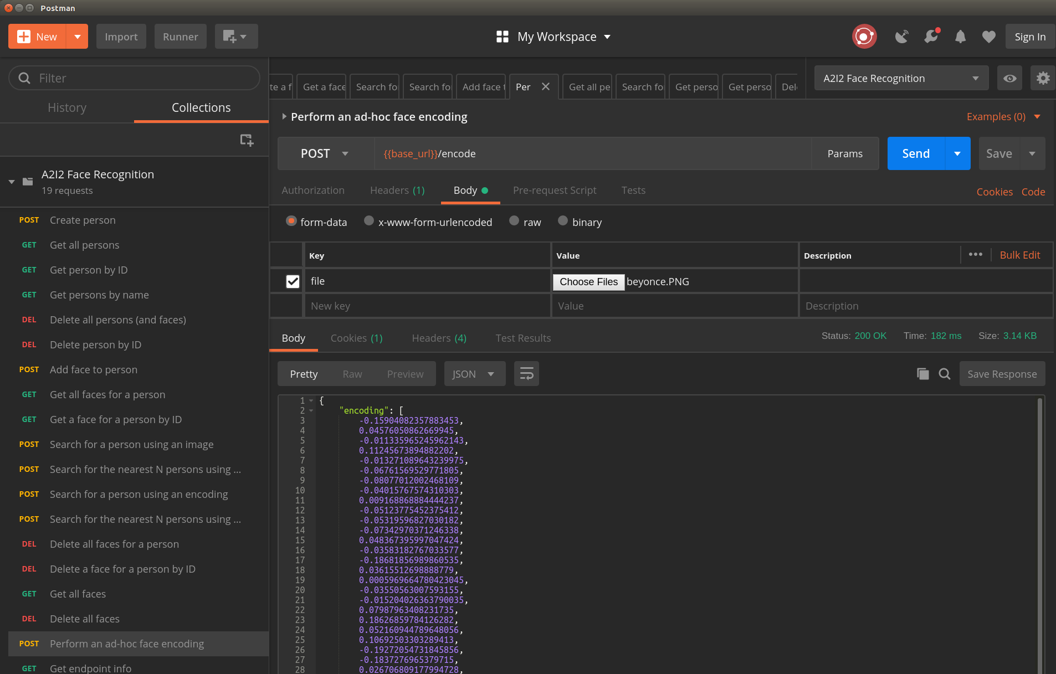Viewport: 1056px width, 674px height.
Task: Expand the Examples (0) dropdown
Action: tap(1037, 117)
